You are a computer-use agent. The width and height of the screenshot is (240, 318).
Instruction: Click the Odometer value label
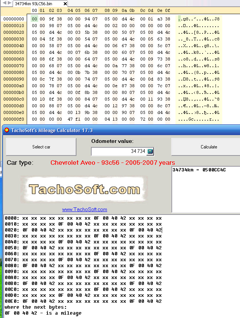coord(112,141)
